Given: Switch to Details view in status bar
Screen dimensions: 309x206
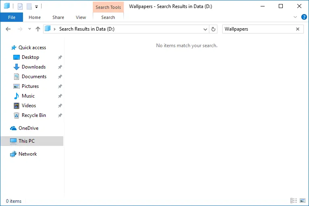Looking at the screenshot, I should pos(294,200).
